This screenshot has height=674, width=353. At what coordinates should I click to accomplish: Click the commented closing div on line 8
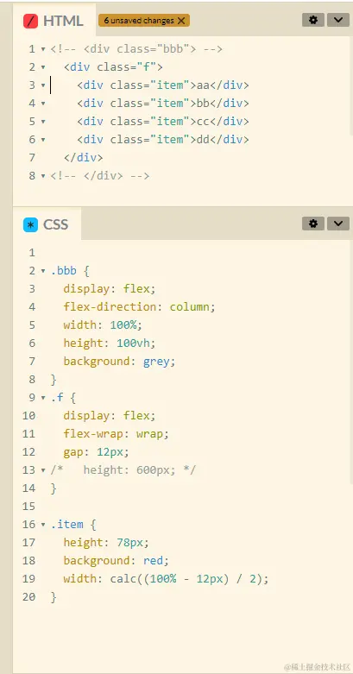tap(100, 175)
